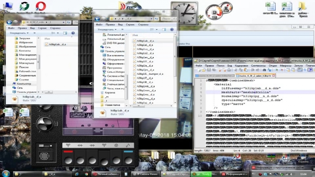Click the blue-marked key on cassette player

tap(128, 158)
